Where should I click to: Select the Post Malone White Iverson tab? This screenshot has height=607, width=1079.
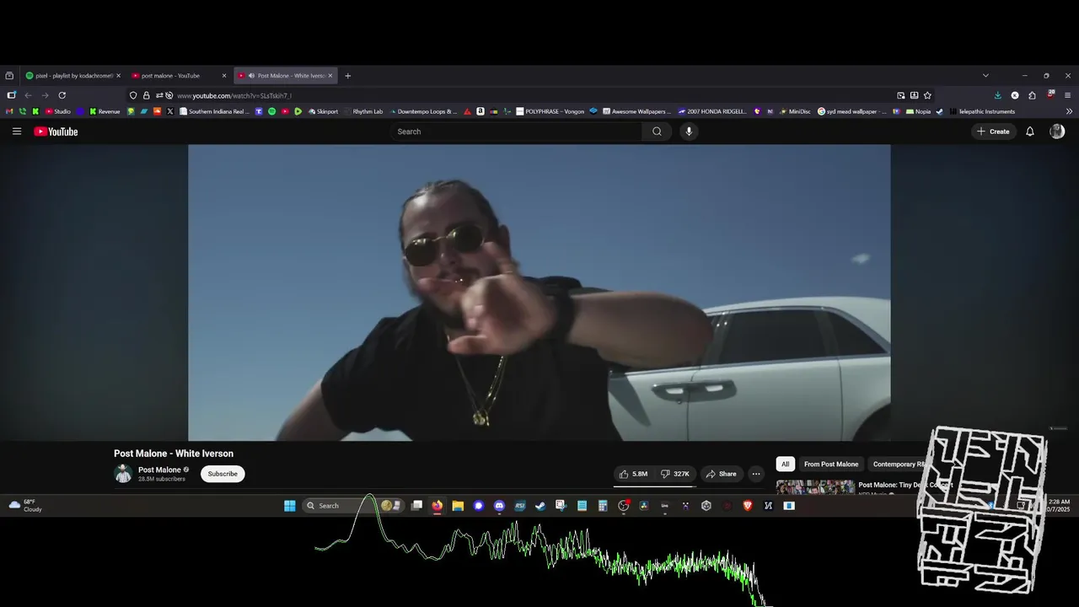pos(286,76)
